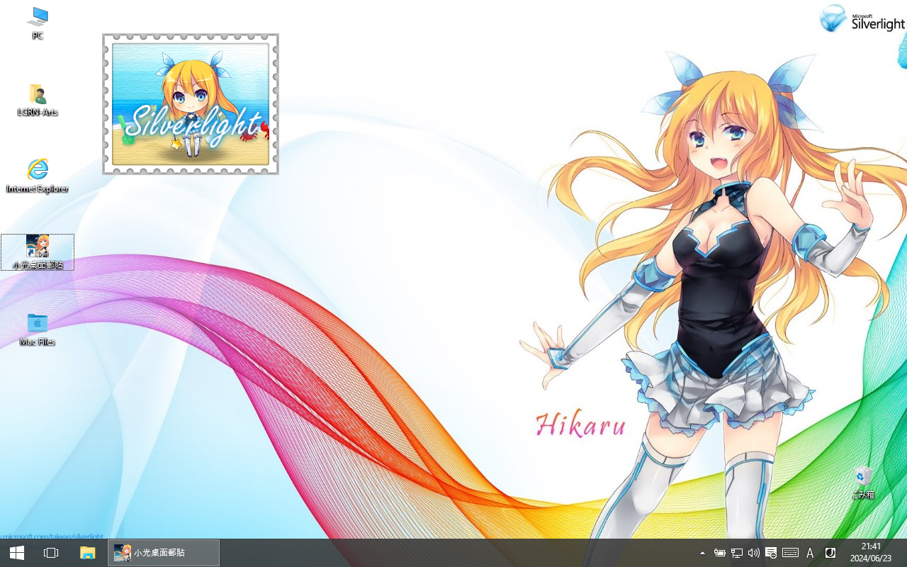Click the microsoft.com/taiwan/silverlight link
This screenshot has height=567, width=907.
coord(52,537)
